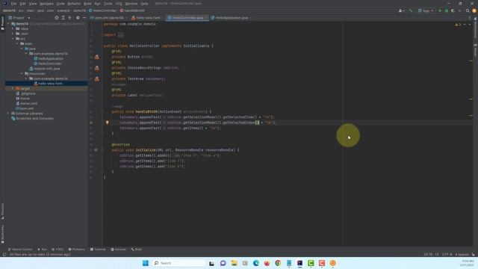
Task: Select HelloController in project tree
Action: [x=48, y=64]
